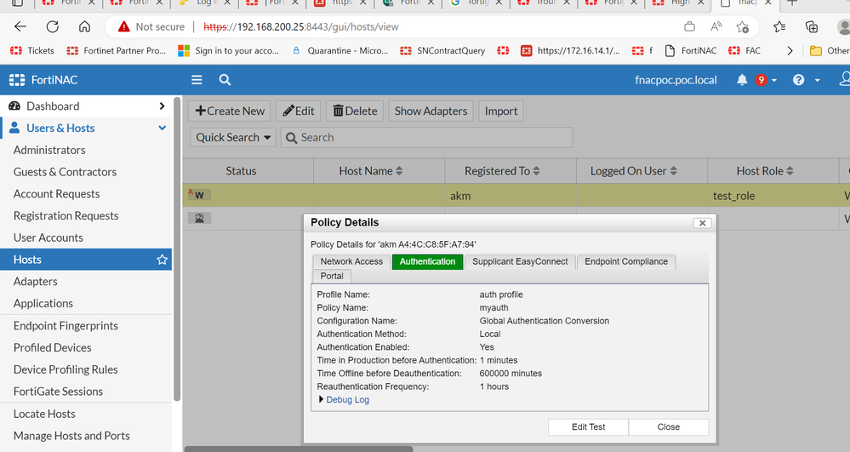Open Adapters in sidebar
The width and height of the screenshot is (850, 452).
pyautogui.click(x=35, y=282)
